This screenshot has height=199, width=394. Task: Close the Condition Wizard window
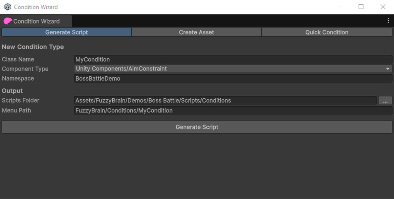point(383,7)
